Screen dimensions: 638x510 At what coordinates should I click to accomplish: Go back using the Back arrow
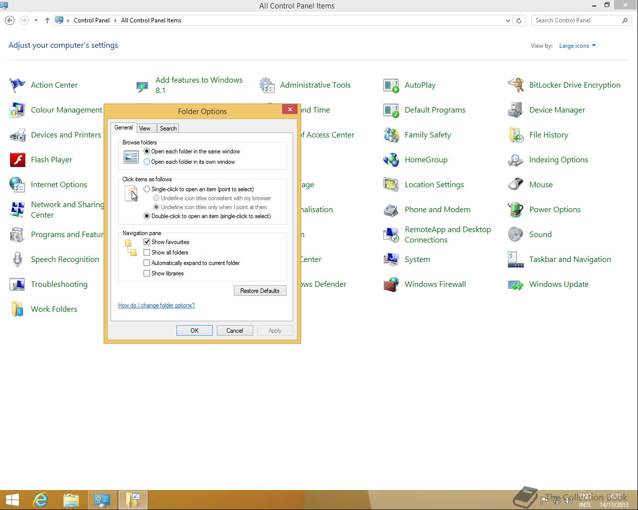tap(9, 20)
